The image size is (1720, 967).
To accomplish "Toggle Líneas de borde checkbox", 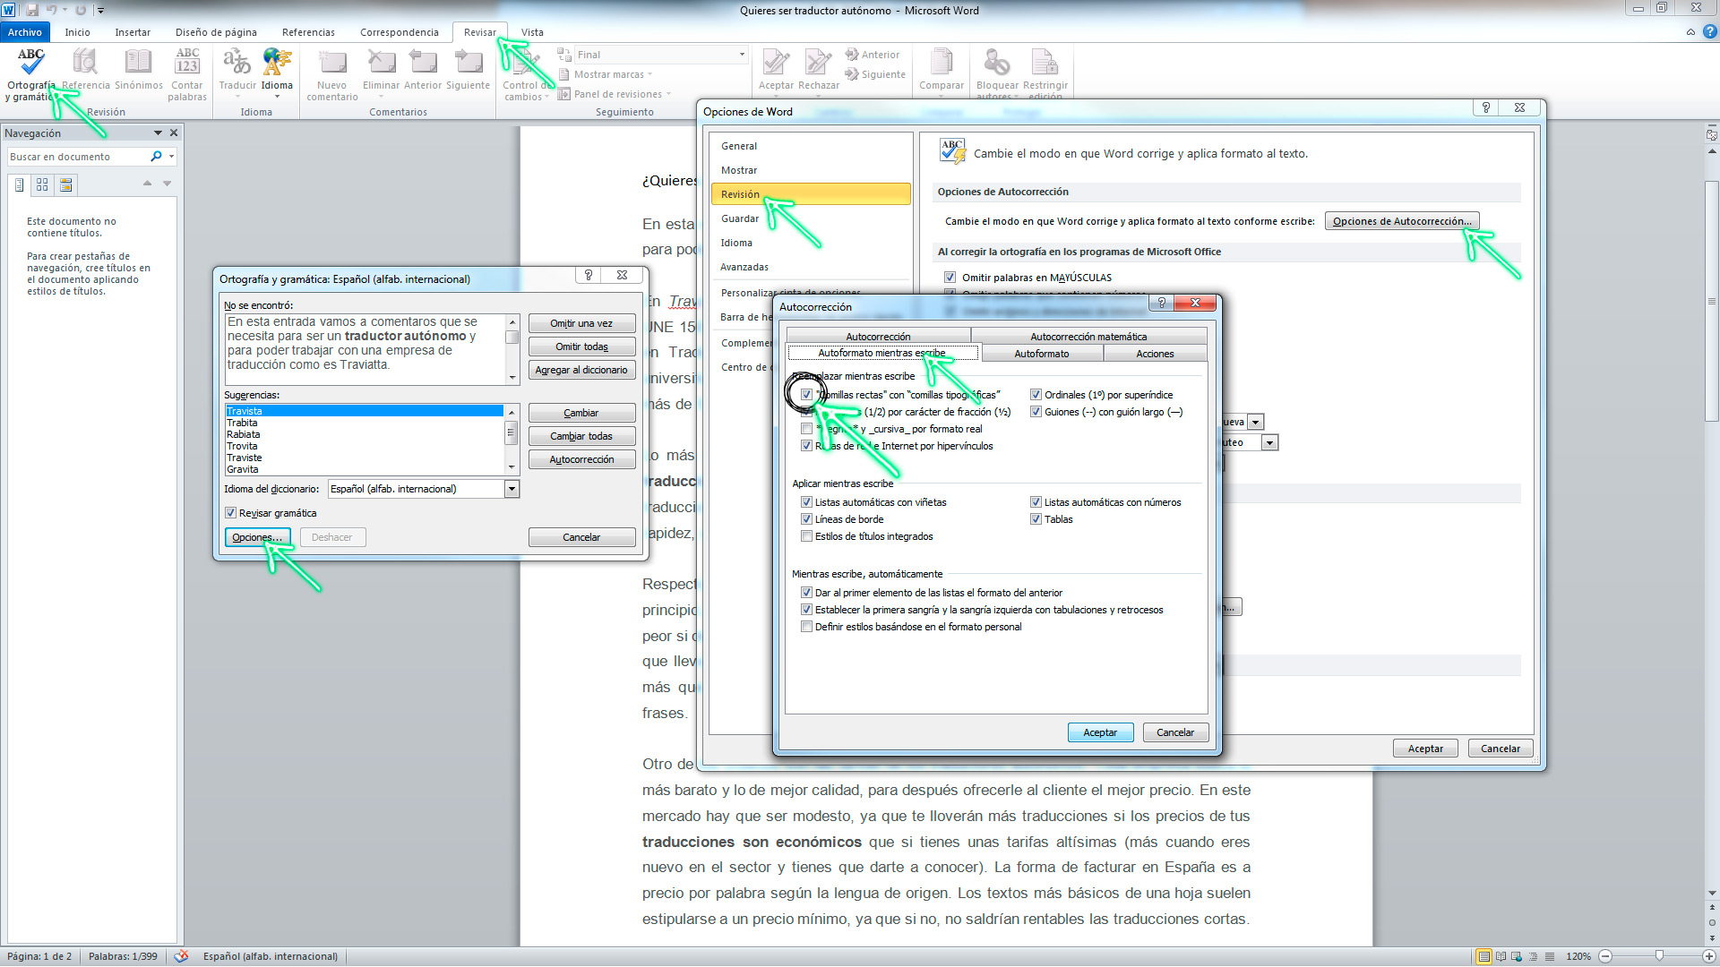I will click(x=806, y=519).
